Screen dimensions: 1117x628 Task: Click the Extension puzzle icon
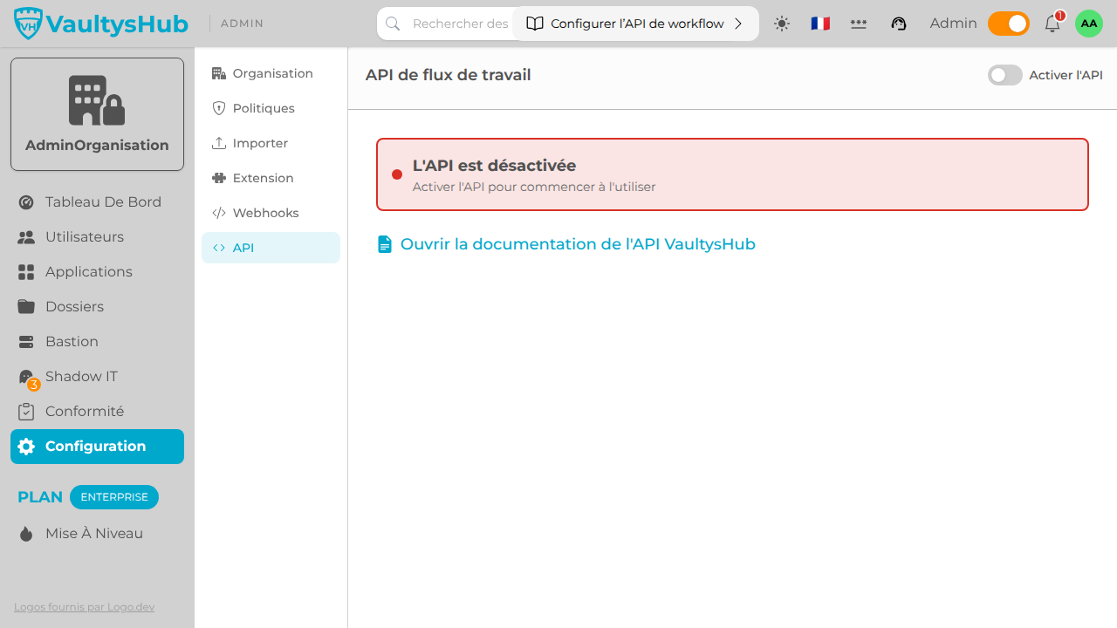click(219, 178)
